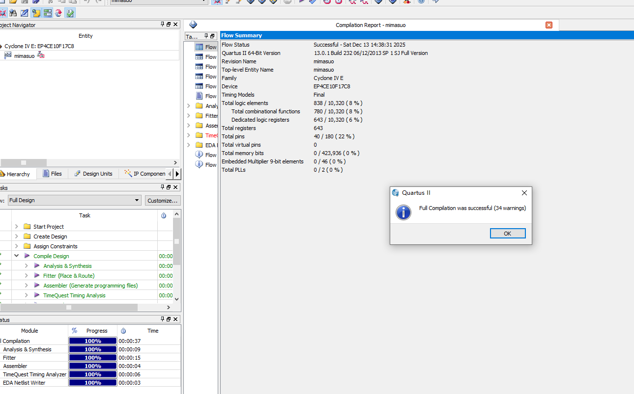Expand the Analysis & Synthesis task
This screenshot has height=394, width=634.
[26, 266]
